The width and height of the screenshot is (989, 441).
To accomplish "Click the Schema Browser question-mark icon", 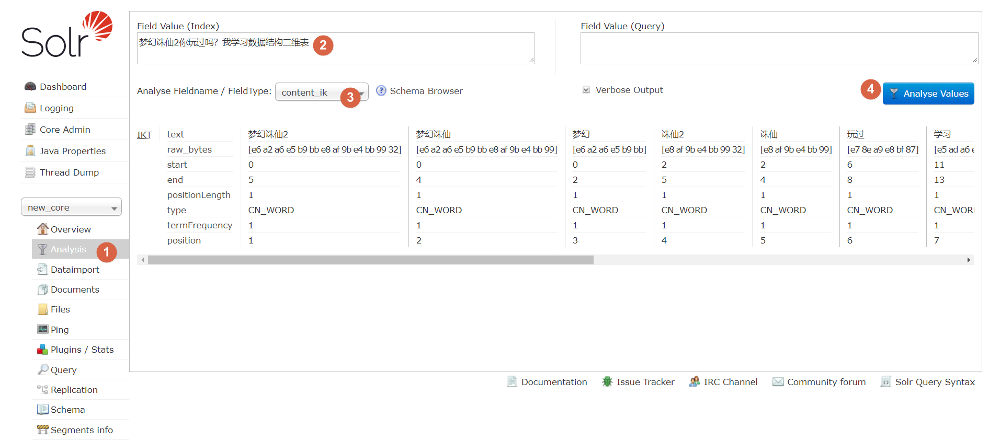I will [x=381, y=90].
